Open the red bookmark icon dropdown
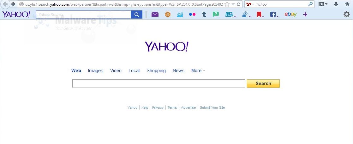This screenshot has width=353, height=144. 260,14
